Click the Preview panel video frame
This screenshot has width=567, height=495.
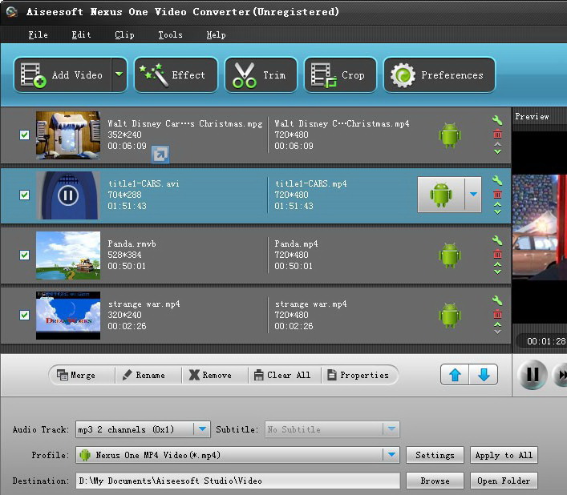540,227
